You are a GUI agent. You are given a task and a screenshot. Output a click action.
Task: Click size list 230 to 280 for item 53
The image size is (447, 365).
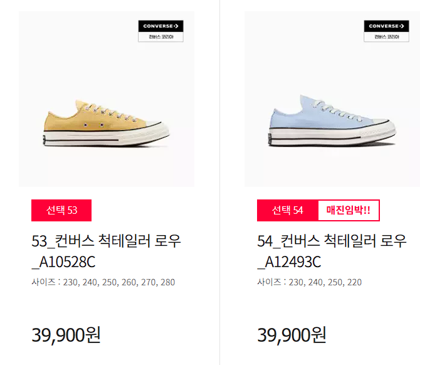point(103,282)
